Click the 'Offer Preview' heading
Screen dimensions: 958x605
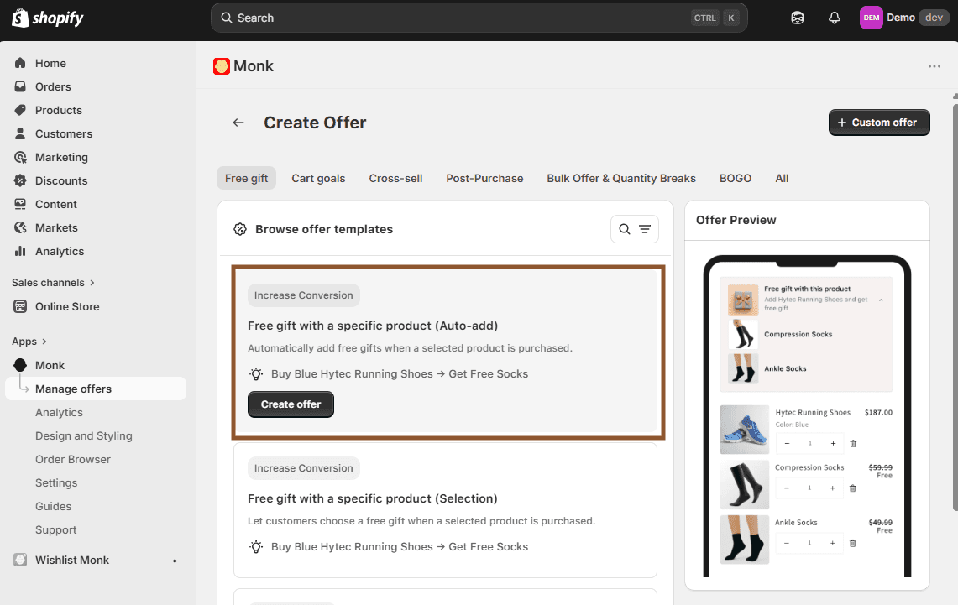(736, 220)
